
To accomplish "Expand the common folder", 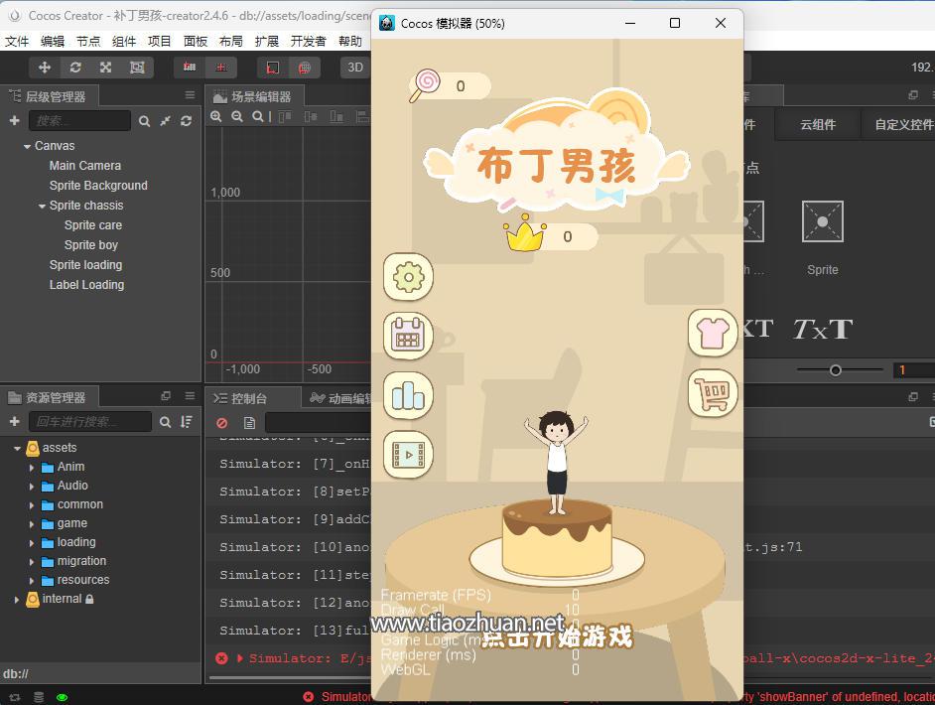I will click(x=32, y=505).
